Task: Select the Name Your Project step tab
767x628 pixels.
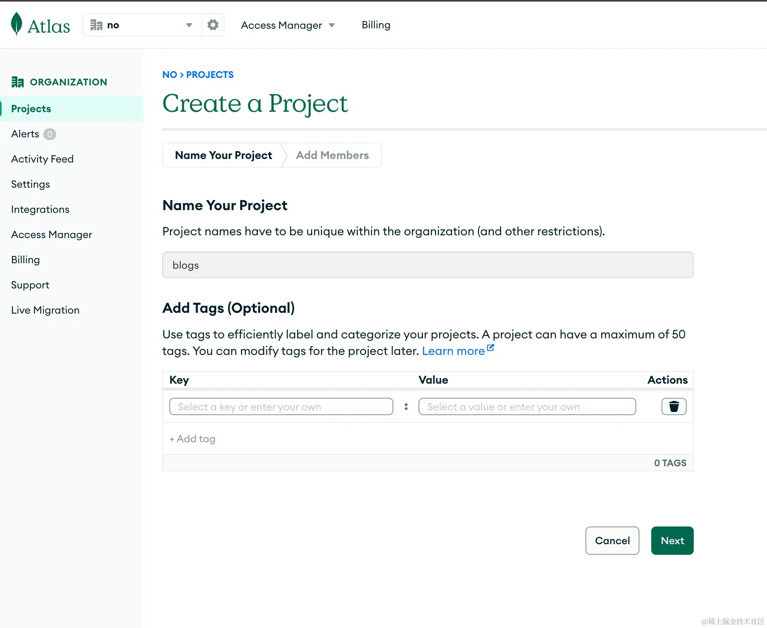Action: tap(223, 155)
